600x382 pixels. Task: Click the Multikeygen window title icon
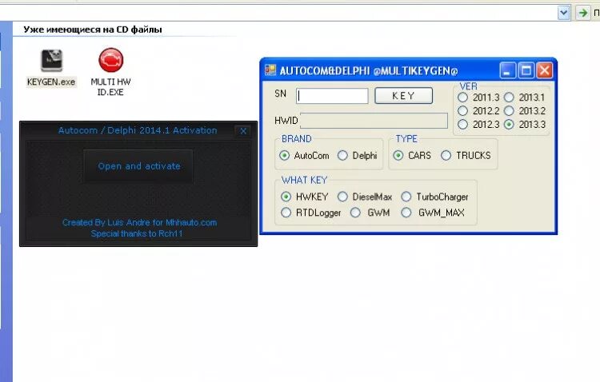270,70
